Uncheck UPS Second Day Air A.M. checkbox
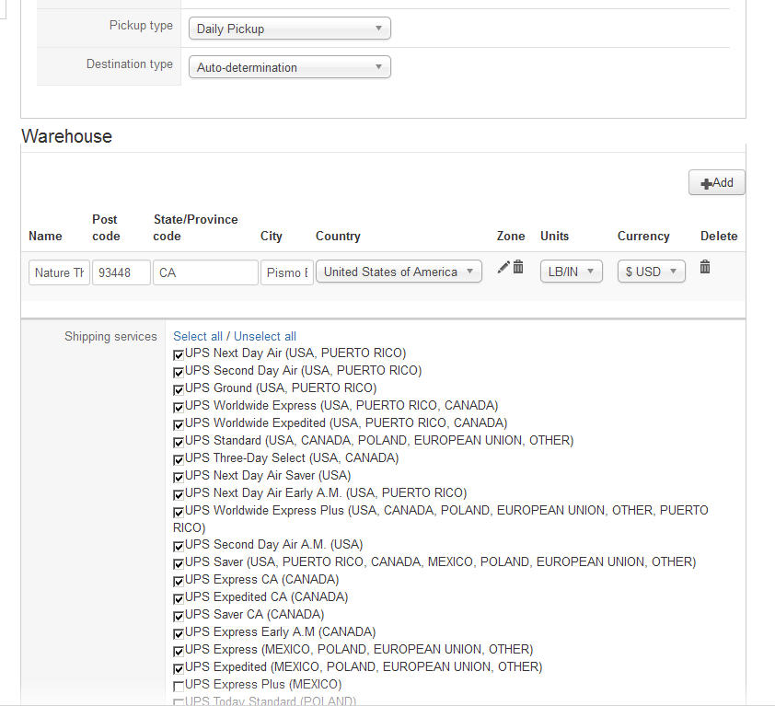 click(179, 547)
